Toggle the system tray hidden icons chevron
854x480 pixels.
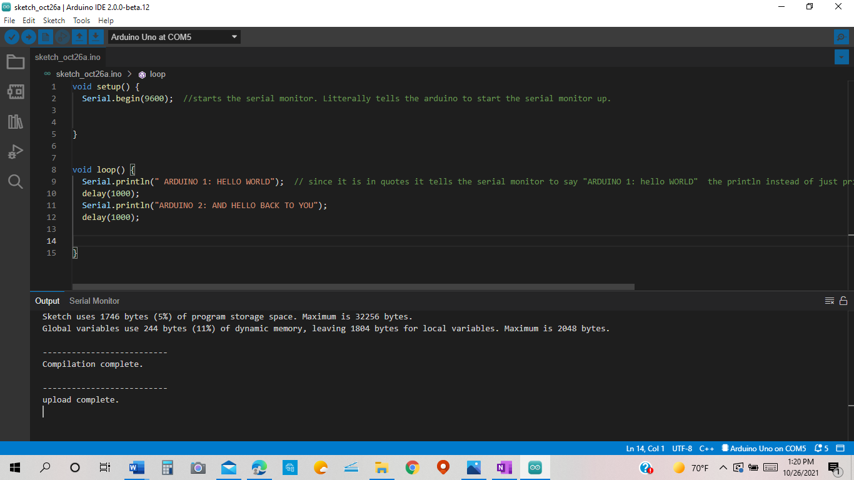tap(723, 467)
